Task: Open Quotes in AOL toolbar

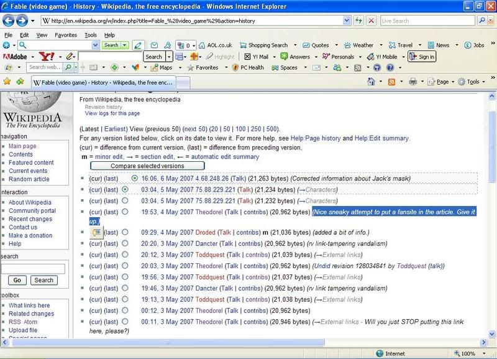Action: [316, 45]
